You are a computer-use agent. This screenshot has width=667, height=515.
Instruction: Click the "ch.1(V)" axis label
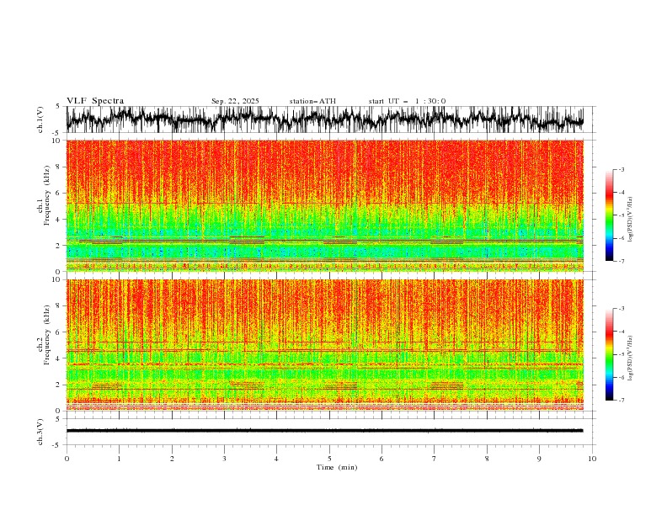click(x=40, y=119)
